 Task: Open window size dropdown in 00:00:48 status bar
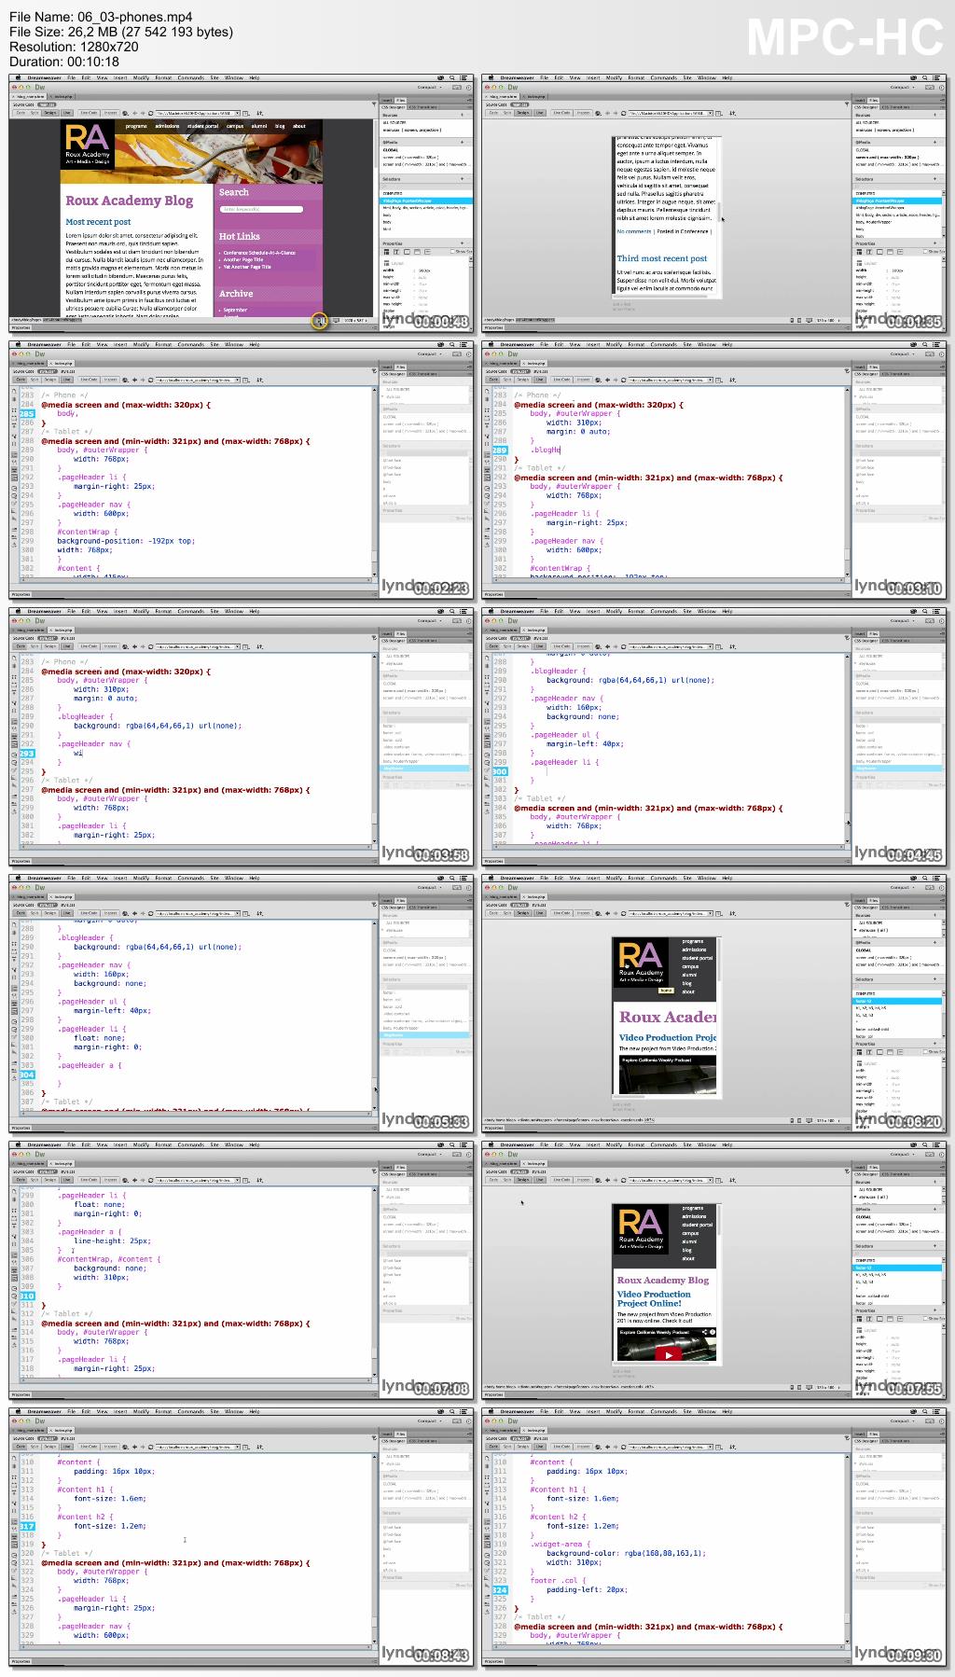coord(355,321)
